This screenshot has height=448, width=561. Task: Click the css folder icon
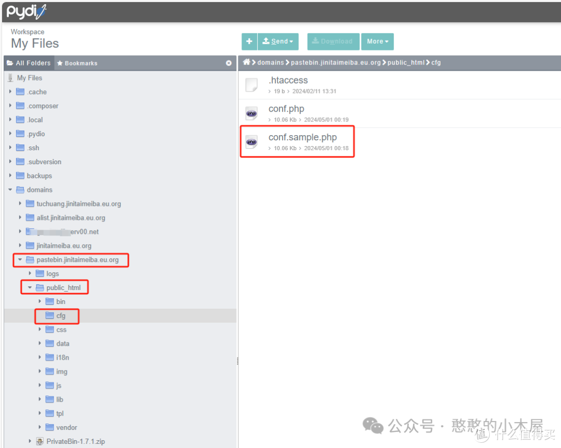pyautogui.click(x=50, y=330)
